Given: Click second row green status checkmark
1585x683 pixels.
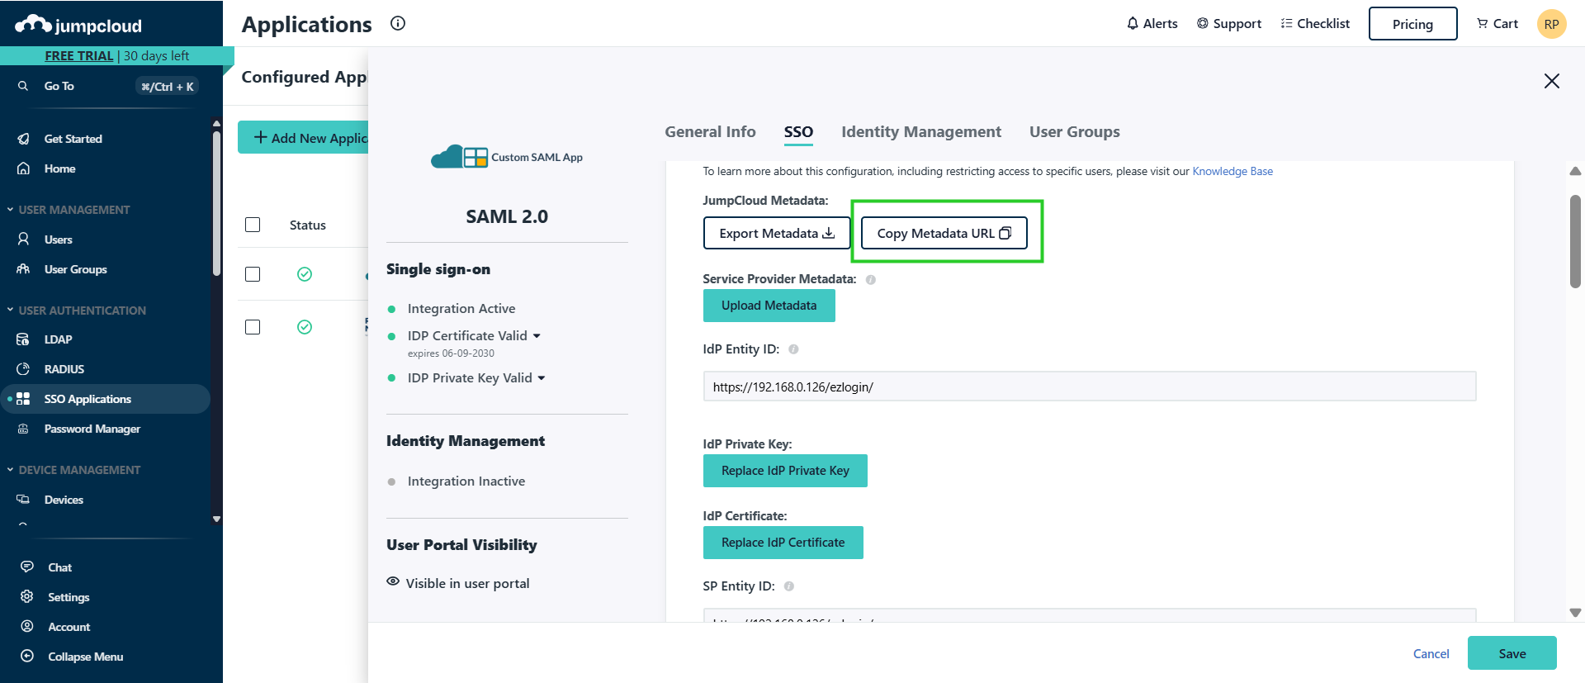Looking at the screenshot, I should [305, 327].
